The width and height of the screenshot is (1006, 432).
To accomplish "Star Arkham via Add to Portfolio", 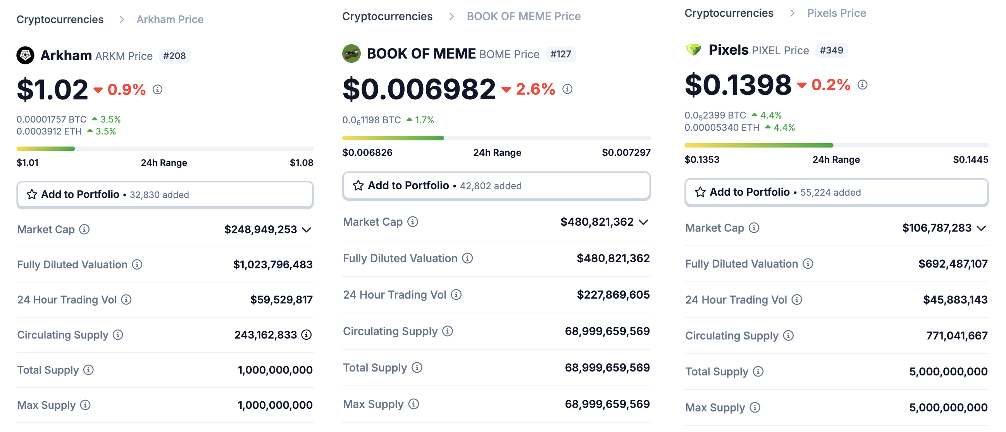I will coord(32,195).
